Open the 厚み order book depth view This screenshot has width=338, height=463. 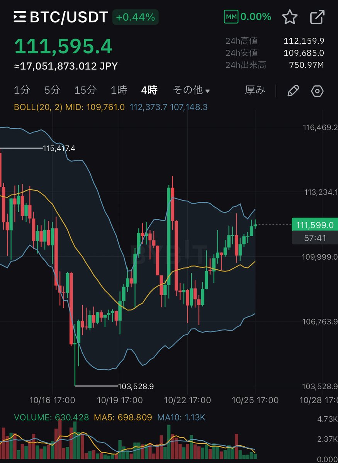(x=255, y=90)
